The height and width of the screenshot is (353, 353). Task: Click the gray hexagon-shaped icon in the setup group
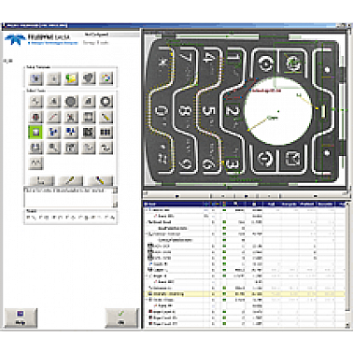[89, 78]
